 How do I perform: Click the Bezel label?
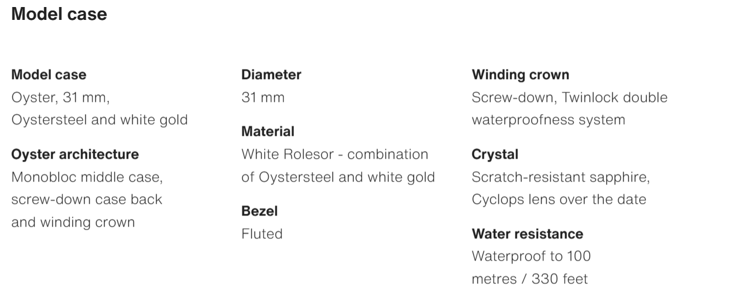tap(259, 211)
